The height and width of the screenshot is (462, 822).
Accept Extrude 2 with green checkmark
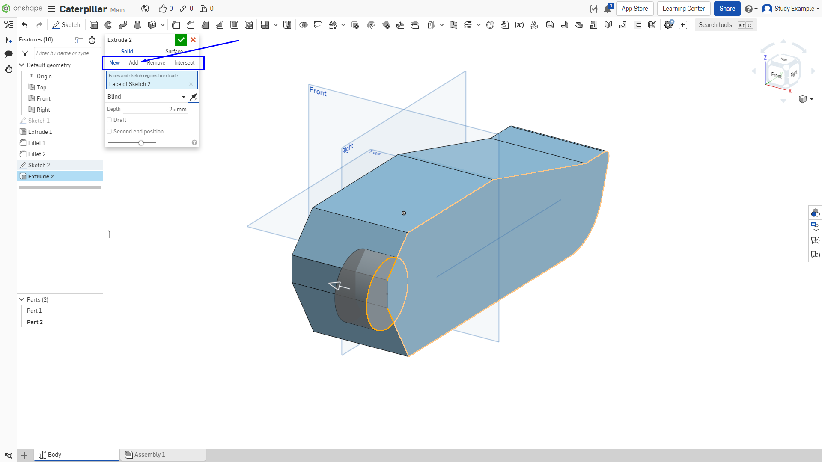click(181, 40)
